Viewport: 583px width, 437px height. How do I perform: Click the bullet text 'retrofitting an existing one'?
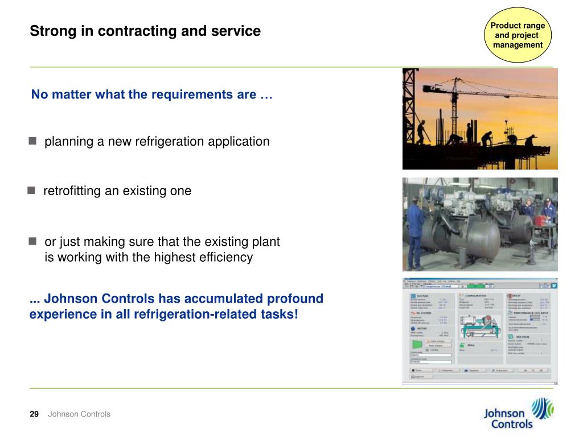117,191
